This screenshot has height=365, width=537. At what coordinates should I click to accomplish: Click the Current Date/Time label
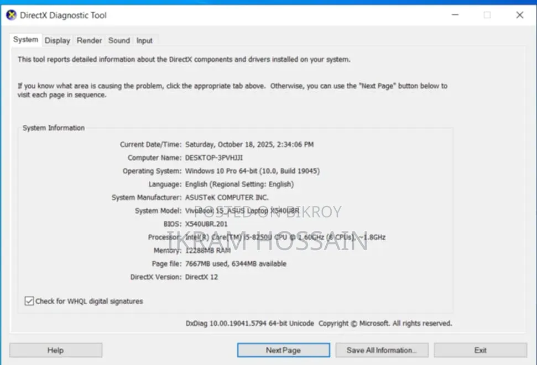[x=150, y=144]
